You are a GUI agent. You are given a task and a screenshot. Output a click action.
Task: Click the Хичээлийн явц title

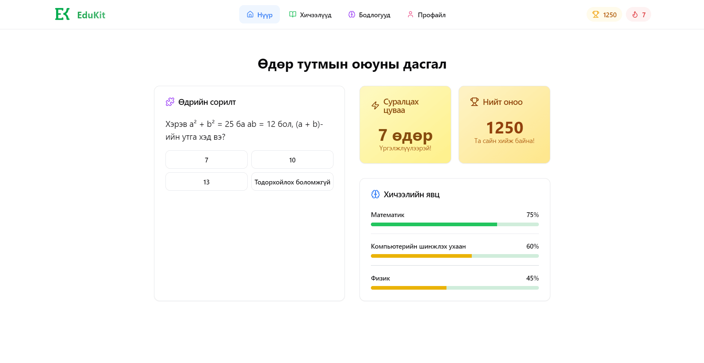pyautogui.click(x=412, y=194)
